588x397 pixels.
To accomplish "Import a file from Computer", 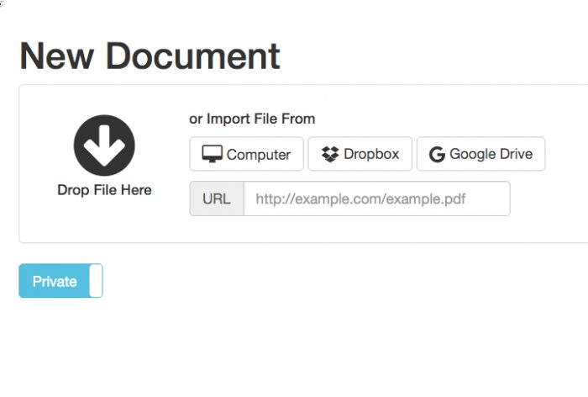I will (x=246, y=155).
